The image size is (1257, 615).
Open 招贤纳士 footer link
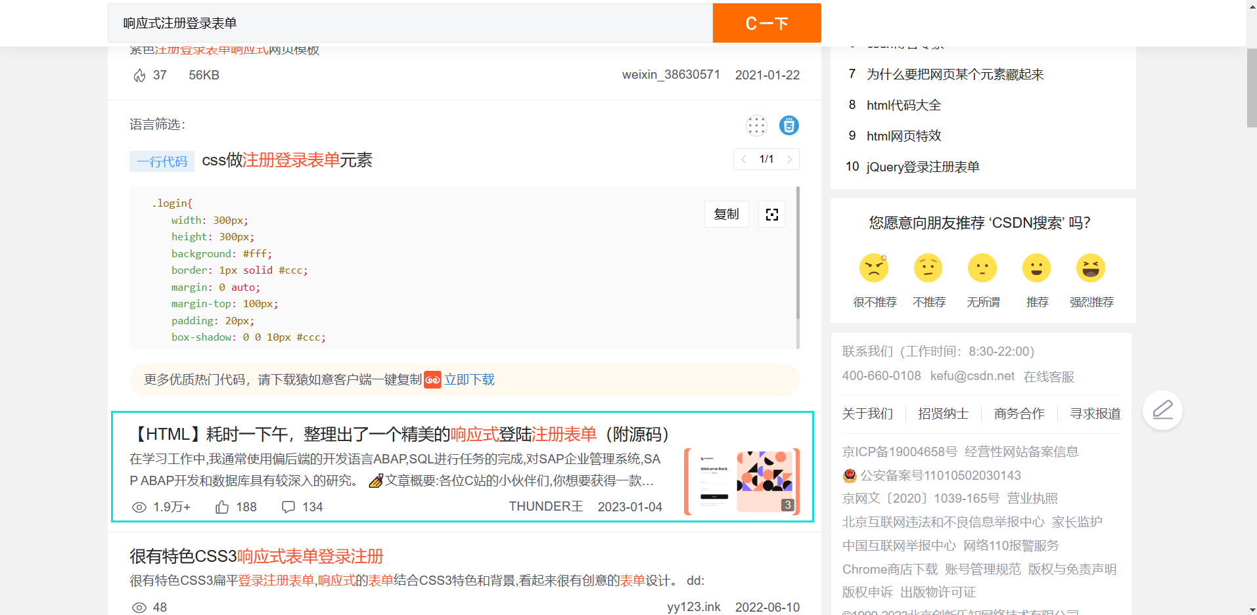pyautogui.click(x=943, y=414)
